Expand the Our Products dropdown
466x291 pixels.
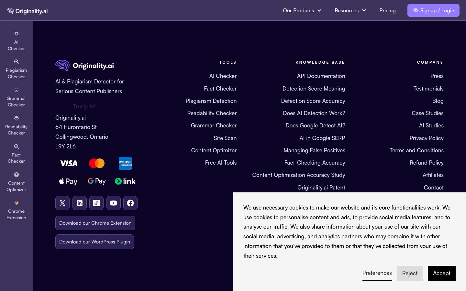(x=302, y=11)
